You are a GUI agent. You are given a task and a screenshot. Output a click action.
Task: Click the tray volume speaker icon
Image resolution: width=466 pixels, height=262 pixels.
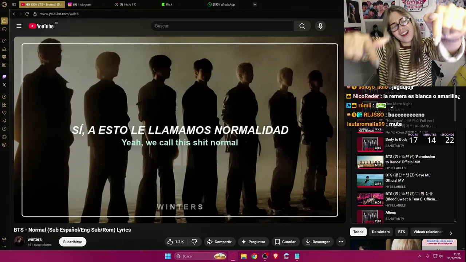coord(441,256)
